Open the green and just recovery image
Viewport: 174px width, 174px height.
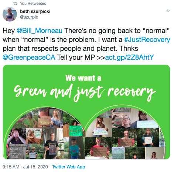point(86,112)
